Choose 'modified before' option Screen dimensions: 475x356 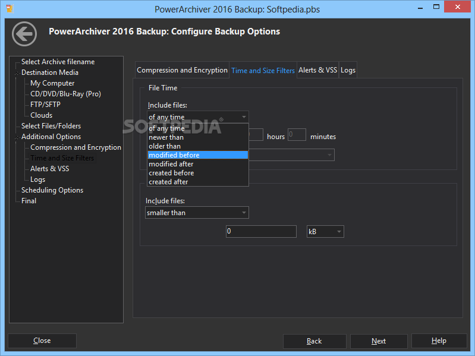pyautogui.click(x=198, y=155)
